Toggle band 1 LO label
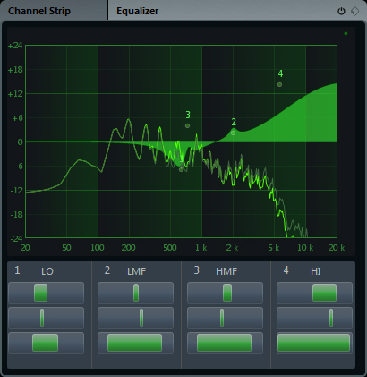The width and height of the screenshot is (367, 377). 47,271
